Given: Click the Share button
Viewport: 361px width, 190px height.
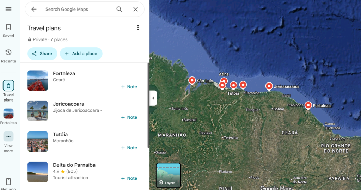Looking at the screenshot, I should pyautogui.click(x=42, y=54).
